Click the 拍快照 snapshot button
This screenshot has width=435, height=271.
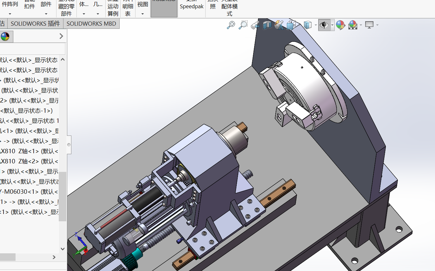coord(213,5)
